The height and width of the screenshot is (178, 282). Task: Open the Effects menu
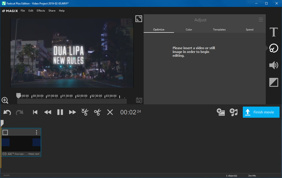coord(41,11)
